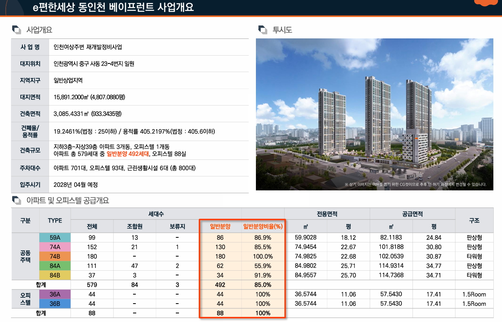Select the 15,891.2000㎡ site area value

point(89,97)
